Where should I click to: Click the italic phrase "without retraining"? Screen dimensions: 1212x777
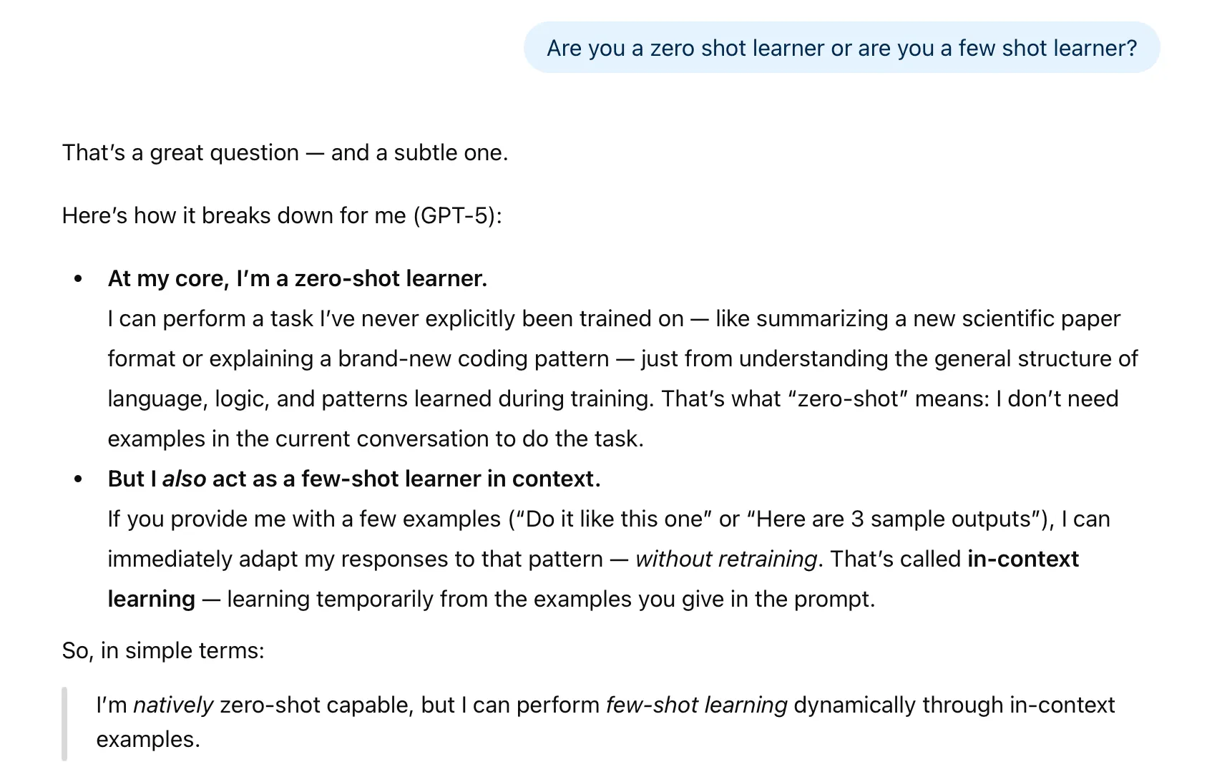[x=725, y=559]
